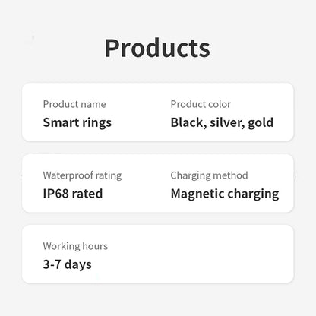Click the word 'Smart' in product name
The height and width of the screenshot is (316, 316).
click(61, 122)
